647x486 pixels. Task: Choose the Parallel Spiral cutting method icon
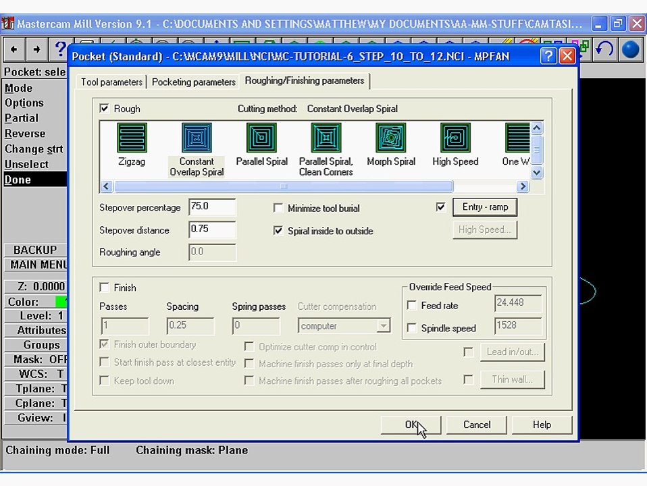(x=261, y=138)
